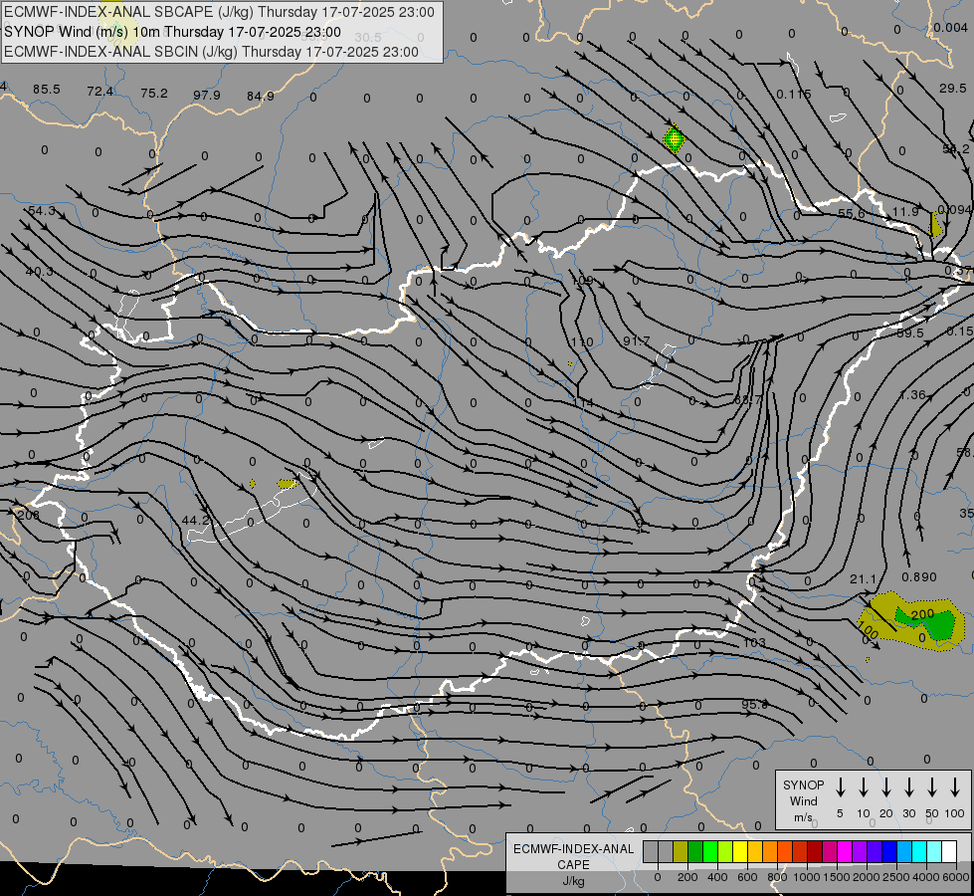Click the 600 tick label in CAPE legend

coord(747,877)
